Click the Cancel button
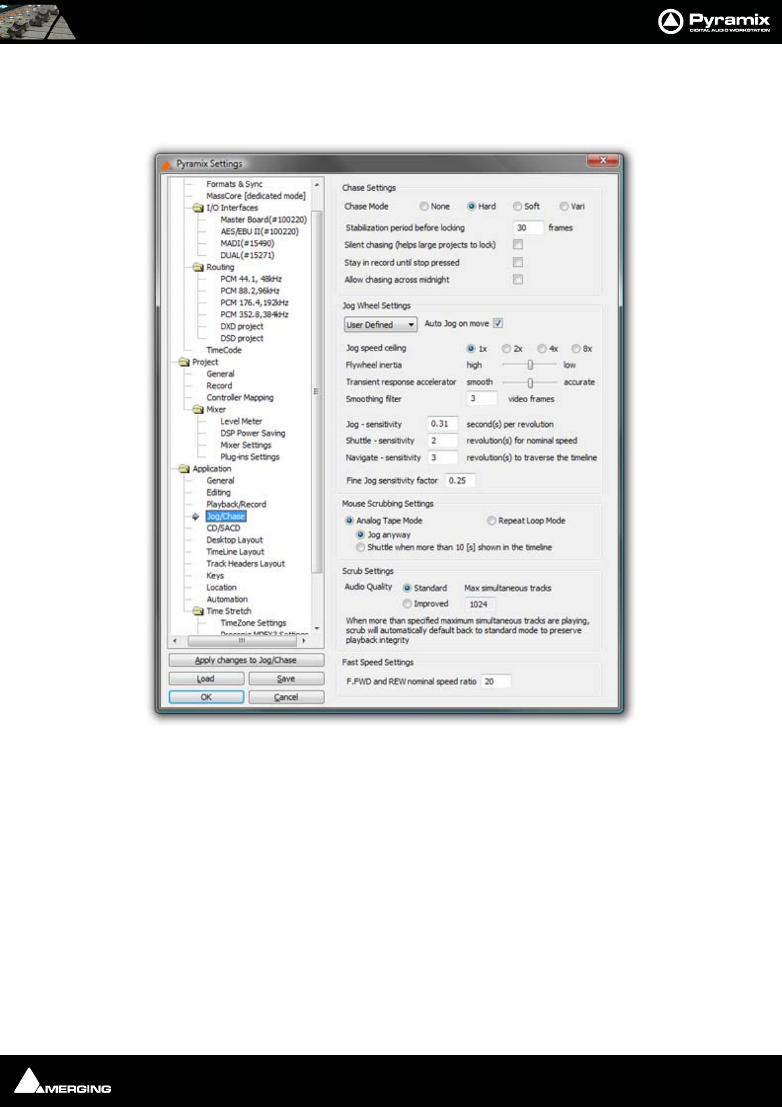Image resolution: width=782 pixels, height=1107 pixels. (x=286, y=697)
